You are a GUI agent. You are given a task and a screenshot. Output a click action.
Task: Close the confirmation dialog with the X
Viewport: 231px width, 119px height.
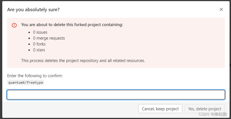(221, 10)
